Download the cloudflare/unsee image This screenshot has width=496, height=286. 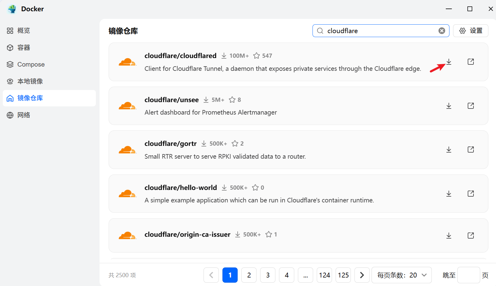449,106
